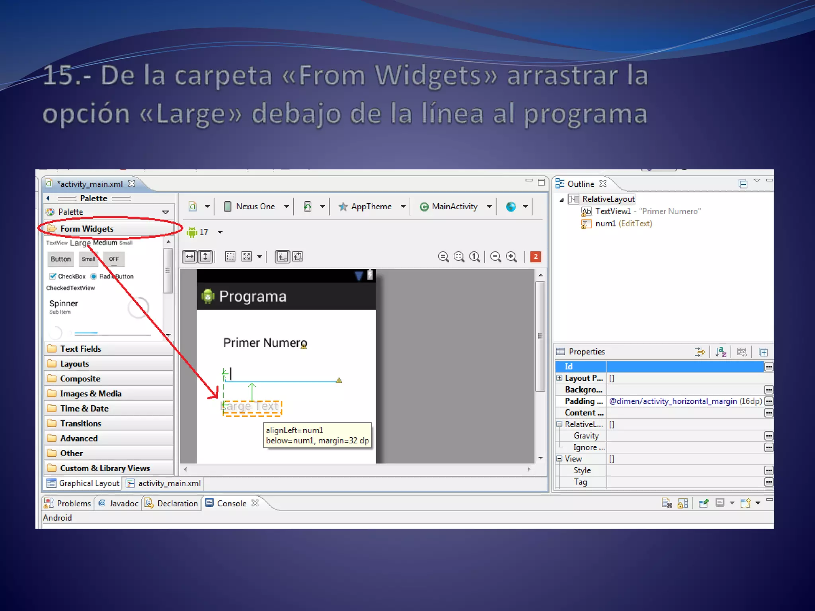Expand the Layout Parameters property group
This screenshot has width=815, height=611.
559,378
